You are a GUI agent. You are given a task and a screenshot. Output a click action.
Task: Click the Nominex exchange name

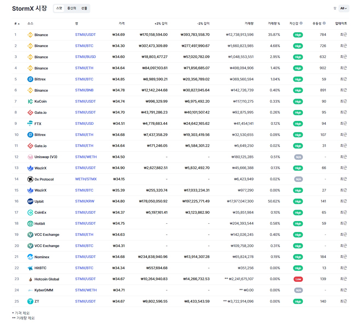(x=42, y=257)
